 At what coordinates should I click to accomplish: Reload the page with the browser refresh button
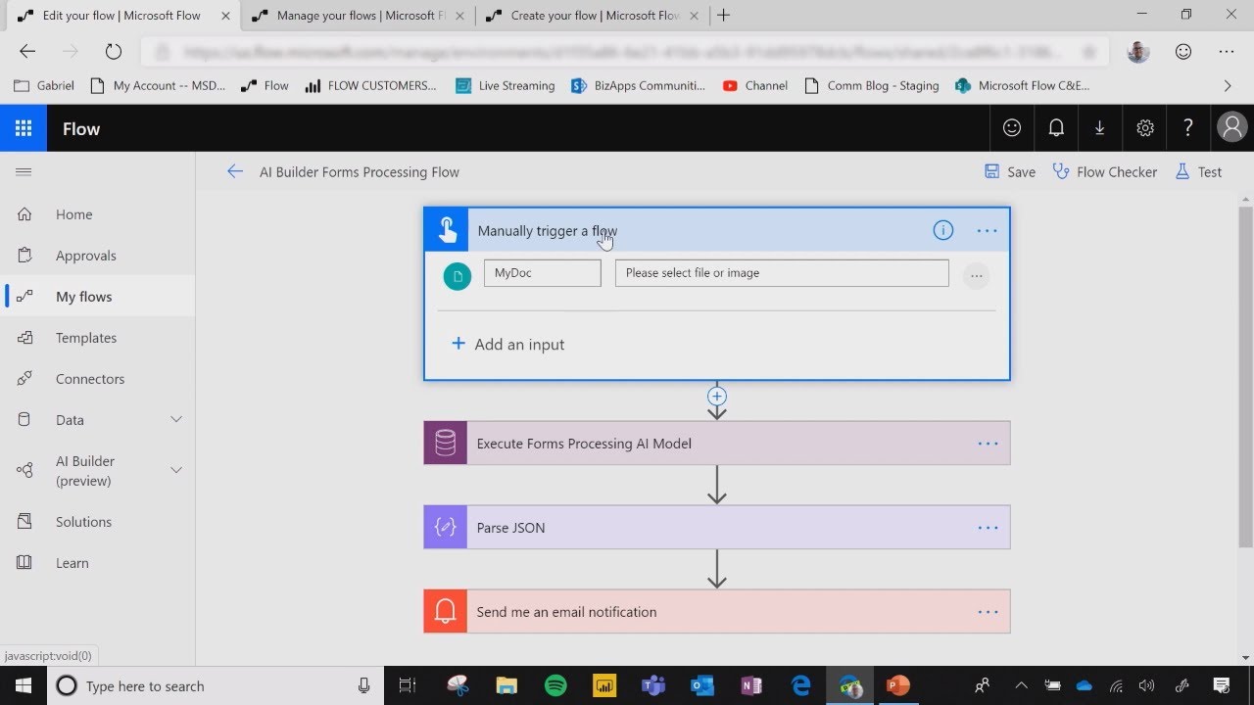point(113,52)
